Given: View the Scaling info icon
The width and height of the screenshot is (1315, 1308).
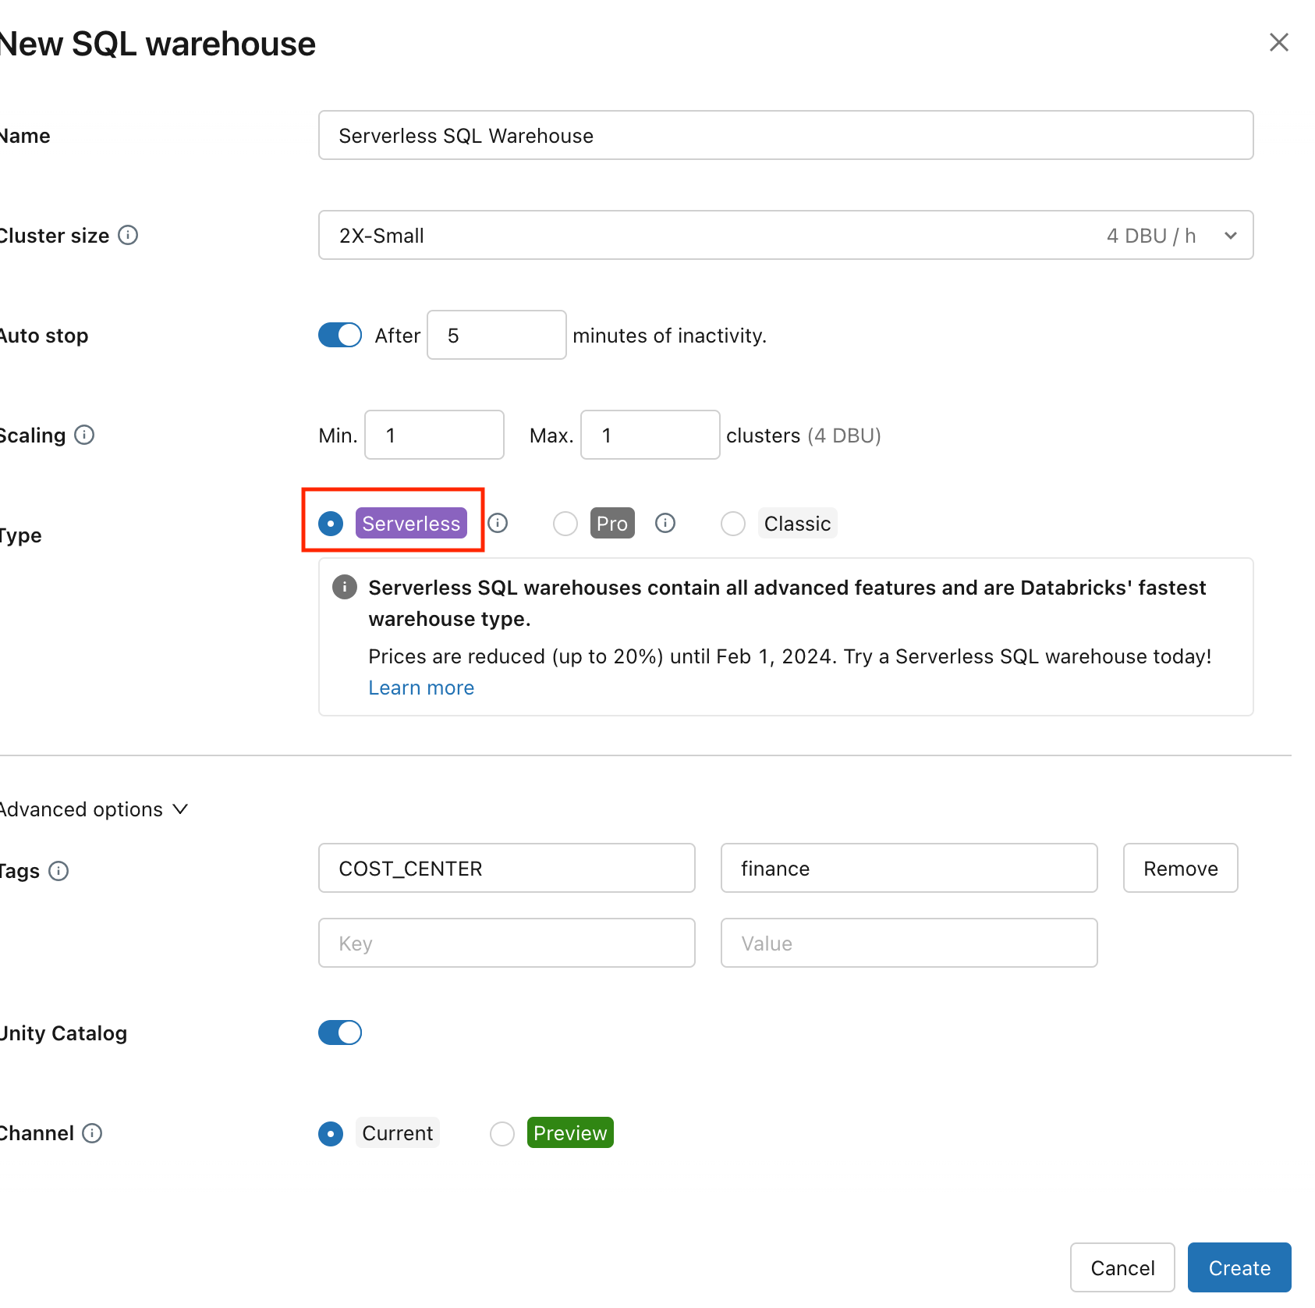Looking at the screenshot, I should (86, 435).
